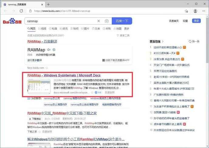209x148 pixels.
Task: Click 进行更多翻译 link
Action: [35, 60]
